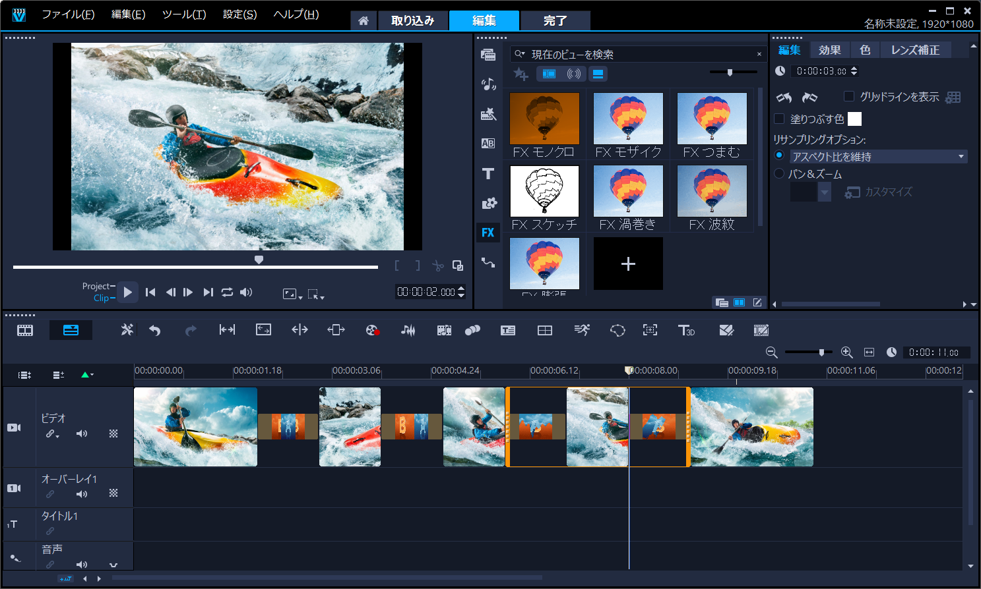Viewport: 981px width, 589px height.
Task: Click the undo arrow in timeline toolbar
Action: coord(155,330)
